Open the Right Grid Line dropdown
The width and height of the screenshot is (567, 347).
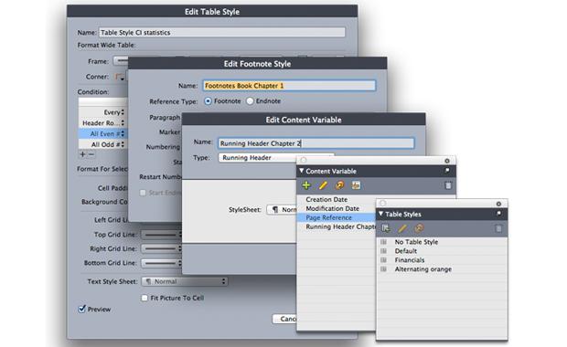click(x=162, y=248)
